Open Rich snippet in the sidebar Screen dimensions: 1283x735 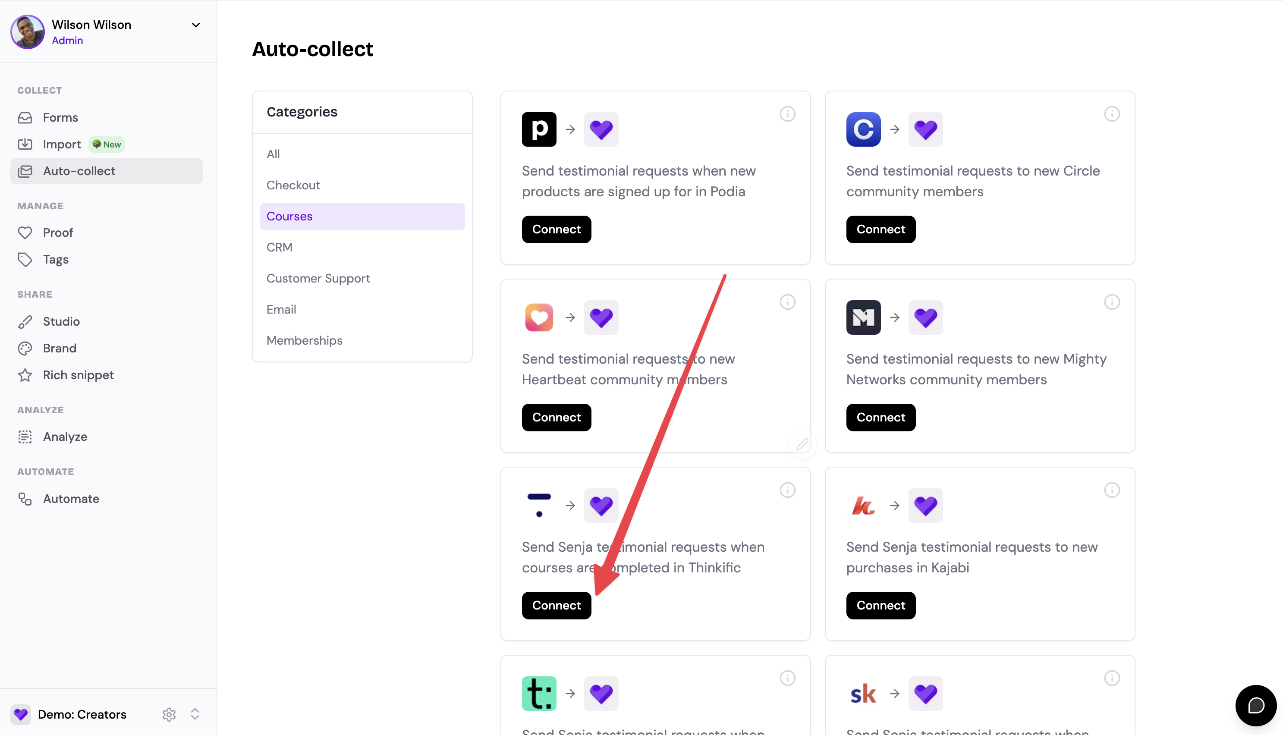[107, 375]
